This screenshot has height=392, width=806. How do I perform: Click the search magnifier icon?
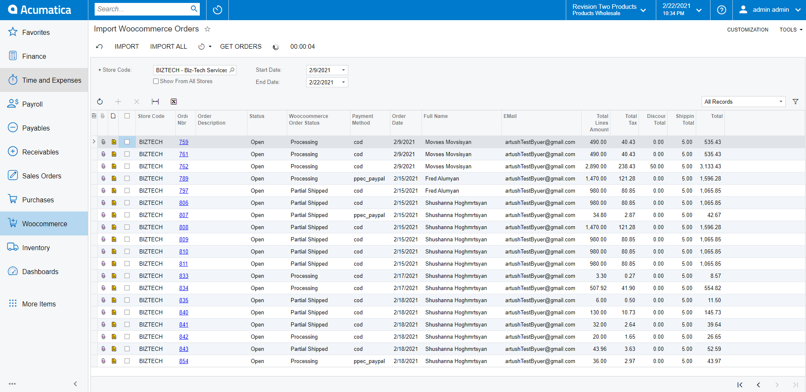point(194,9)
